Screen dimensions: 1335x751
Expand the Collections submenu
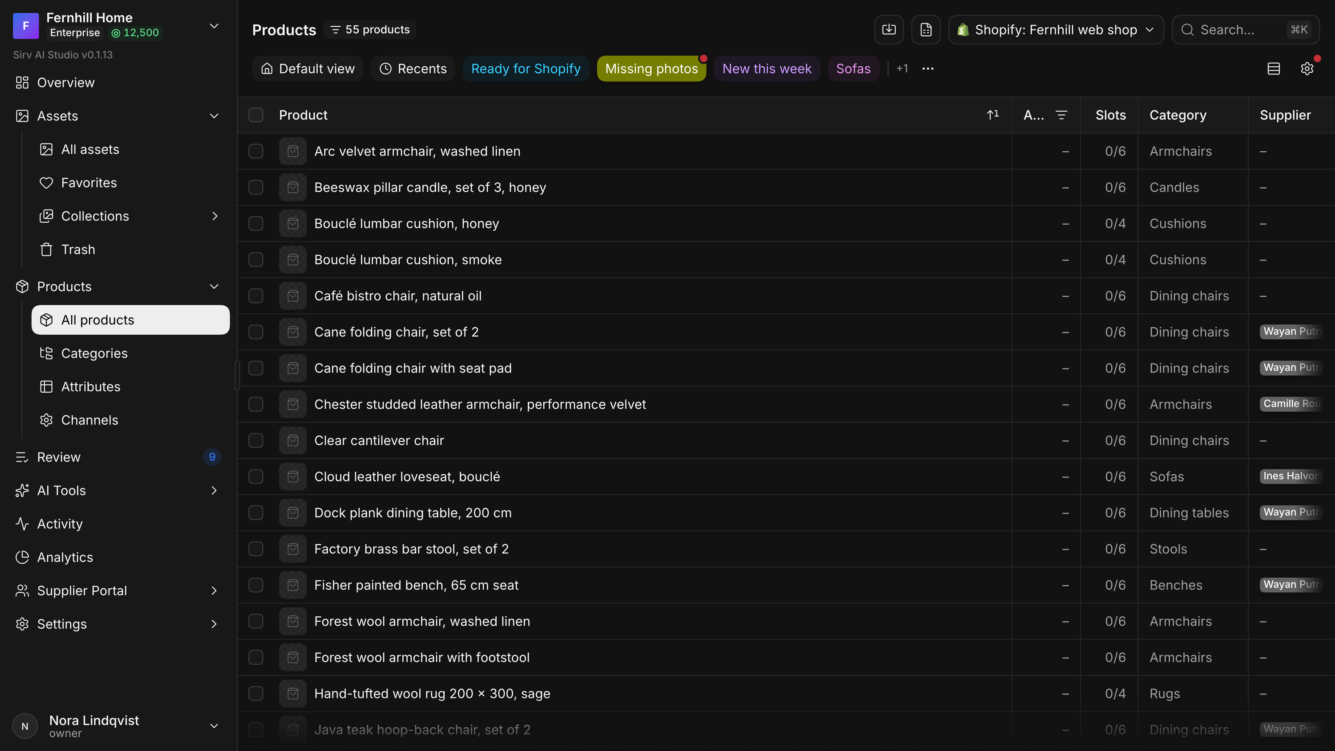(x=214, y=216)
